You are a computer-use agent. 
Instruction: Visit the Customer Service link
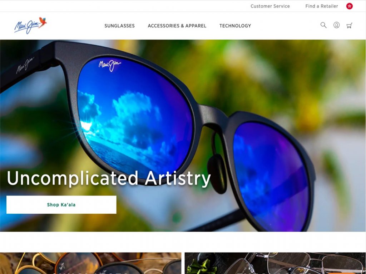point(270,6)
